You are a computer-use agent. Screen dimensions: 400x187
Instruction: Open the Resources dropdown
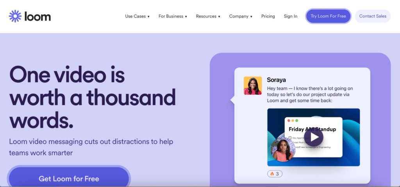(x=208, y=16)
